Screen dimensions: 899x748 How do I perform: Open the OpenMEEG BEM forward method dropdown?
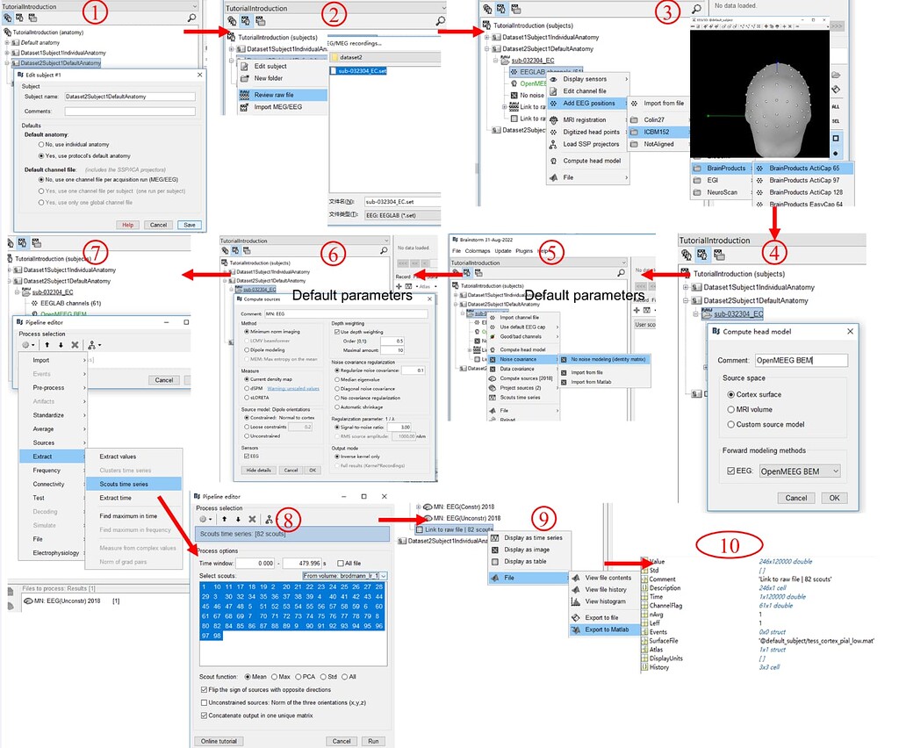click(800, 471)
